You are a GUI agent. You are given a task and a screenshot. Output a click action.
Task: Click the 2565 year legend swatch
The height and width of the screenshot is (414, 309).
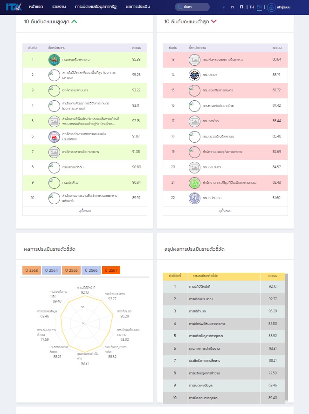(71, 270)
